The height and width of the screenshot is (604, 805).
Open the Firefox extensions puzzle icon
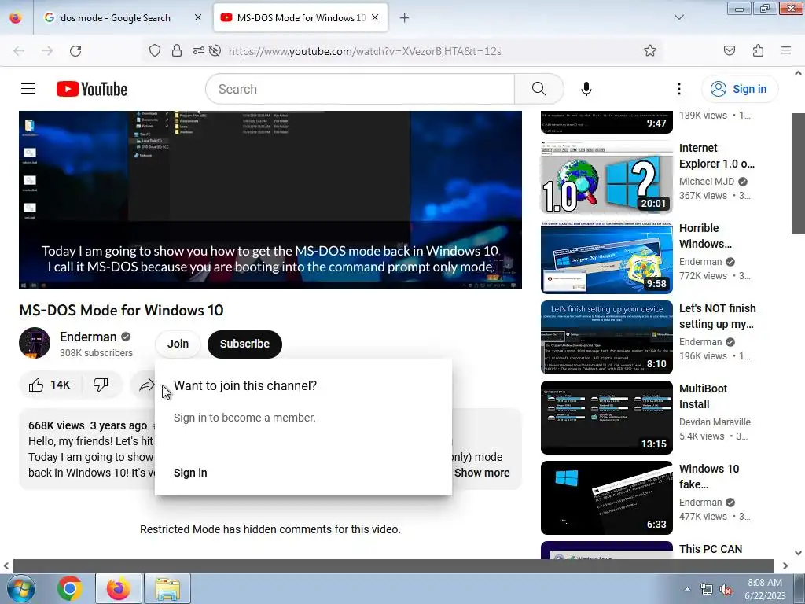[x=758, y=50]
